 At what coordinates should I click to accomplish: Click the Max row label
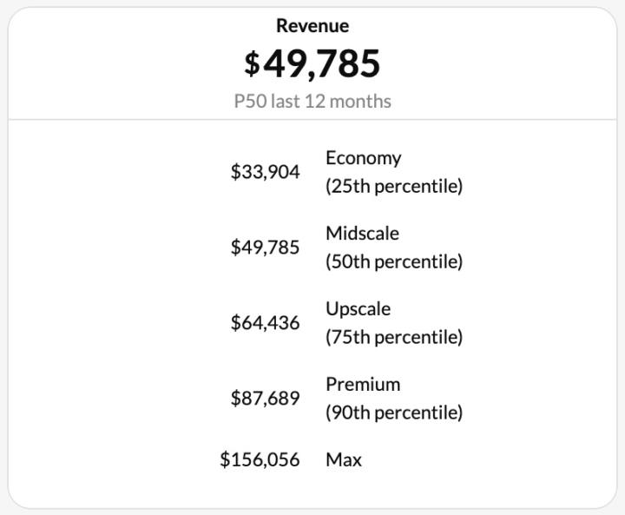point(343,459)
